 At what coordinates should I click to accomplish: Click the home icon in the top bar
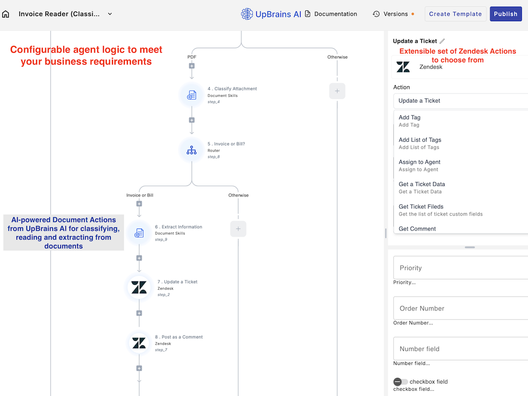click(6, 14)
